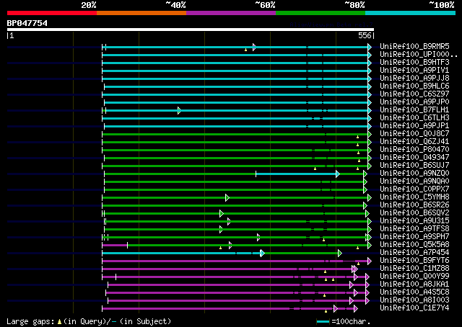Click the orange ~40% identity legend bar
This screenshot has width=462, height=327.
click(x=141, y=13)
